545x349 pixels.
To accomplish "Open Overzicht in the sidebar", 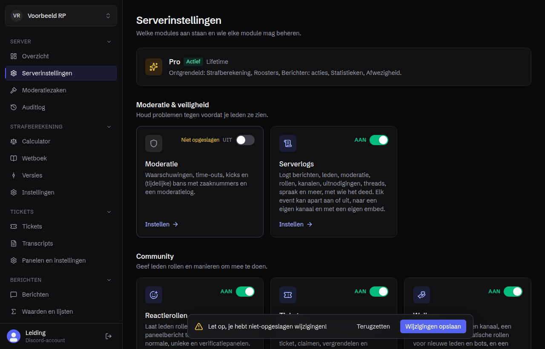I will 61,56.
